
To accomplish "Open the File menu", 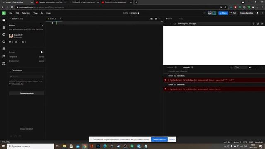I will [x=11, y=13].
